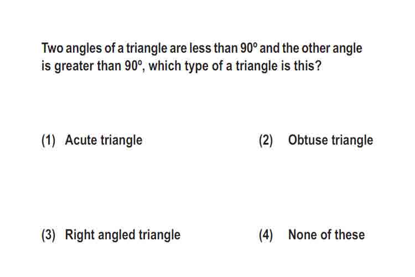Screen dimensions: 415x277
Task: Click the (2) option number
Action: coord(266,141)
